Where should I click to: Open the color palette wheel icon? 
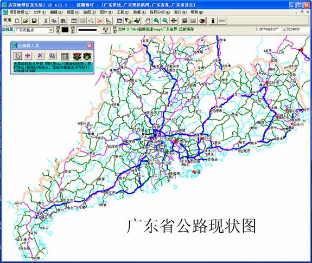(x=202, y=21)
